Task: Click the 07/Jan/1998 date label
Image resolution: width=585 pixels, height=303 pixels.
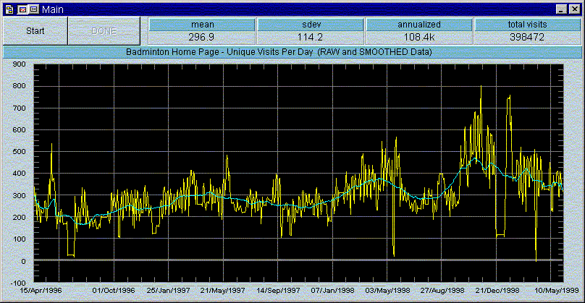Action: coord(332,290)
